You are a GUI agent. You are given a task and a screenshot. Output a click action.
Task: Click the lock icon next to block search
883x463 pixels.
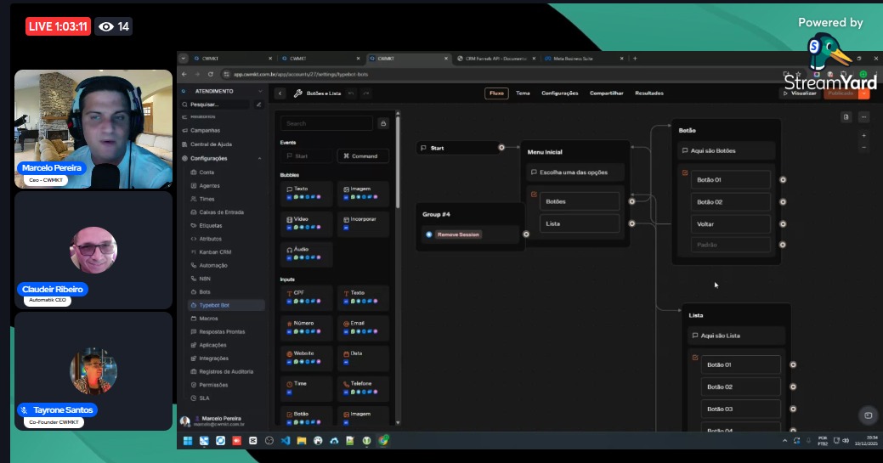(x=383, y=123)
